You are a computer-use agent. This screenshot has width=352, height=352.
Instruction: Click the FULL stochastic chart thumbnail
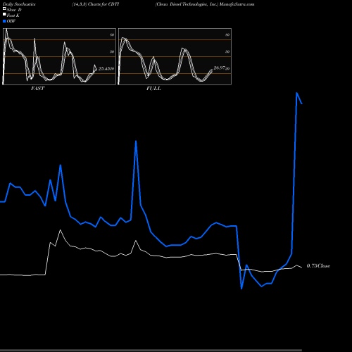[x=175, y=56]
